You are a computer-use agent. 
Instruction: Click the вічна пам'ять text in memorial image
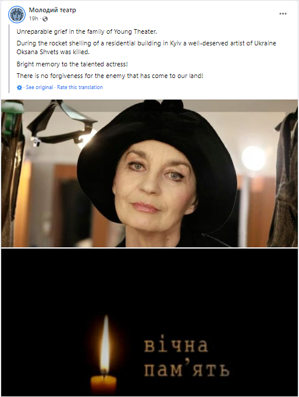187,358
